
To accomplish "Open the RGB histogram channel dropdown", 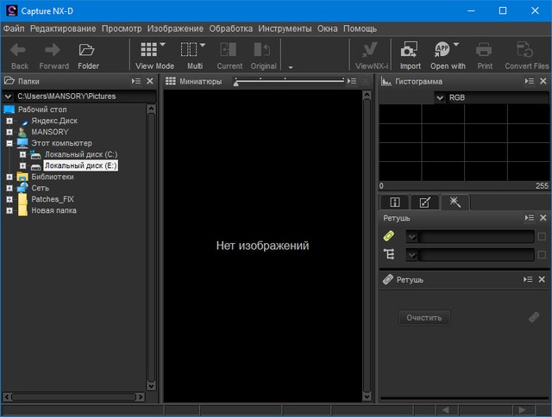I will pos(441,98).
